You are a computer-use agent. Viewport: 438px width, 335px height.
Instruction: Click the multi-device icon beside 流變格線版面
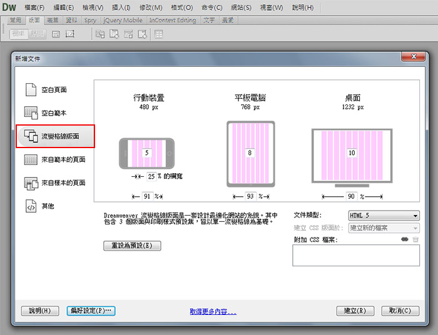pos(31,136)
